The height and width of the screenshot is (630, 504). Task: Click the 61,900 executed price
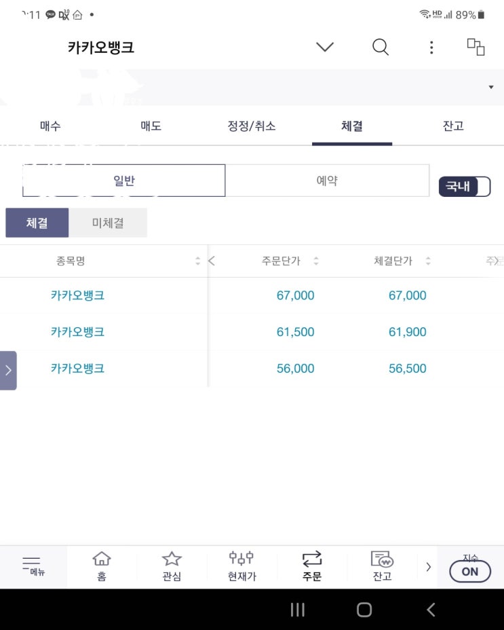407,332
